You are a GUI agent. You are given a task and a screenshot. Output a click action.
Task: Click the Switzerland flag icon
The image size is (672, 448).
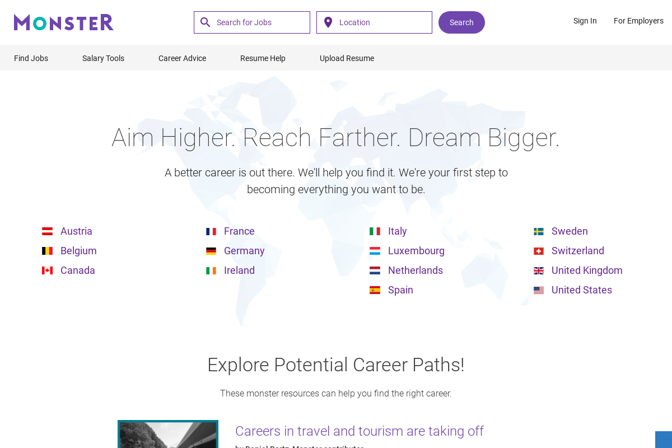539,251
